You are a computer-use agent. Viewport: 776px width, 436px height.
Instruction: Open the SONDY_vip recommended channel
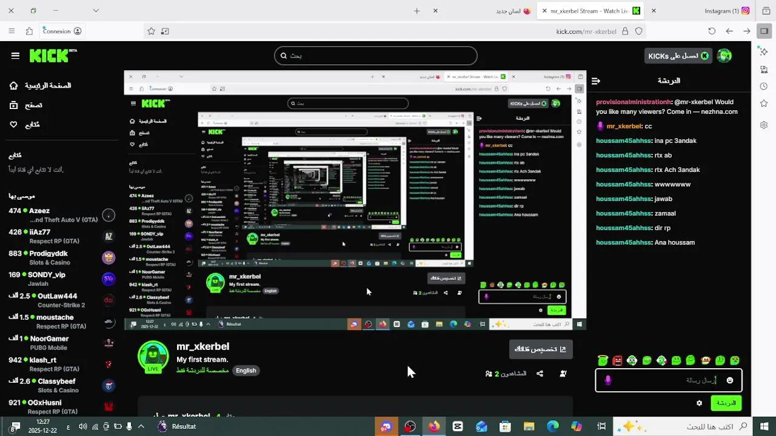coord(61,279)
